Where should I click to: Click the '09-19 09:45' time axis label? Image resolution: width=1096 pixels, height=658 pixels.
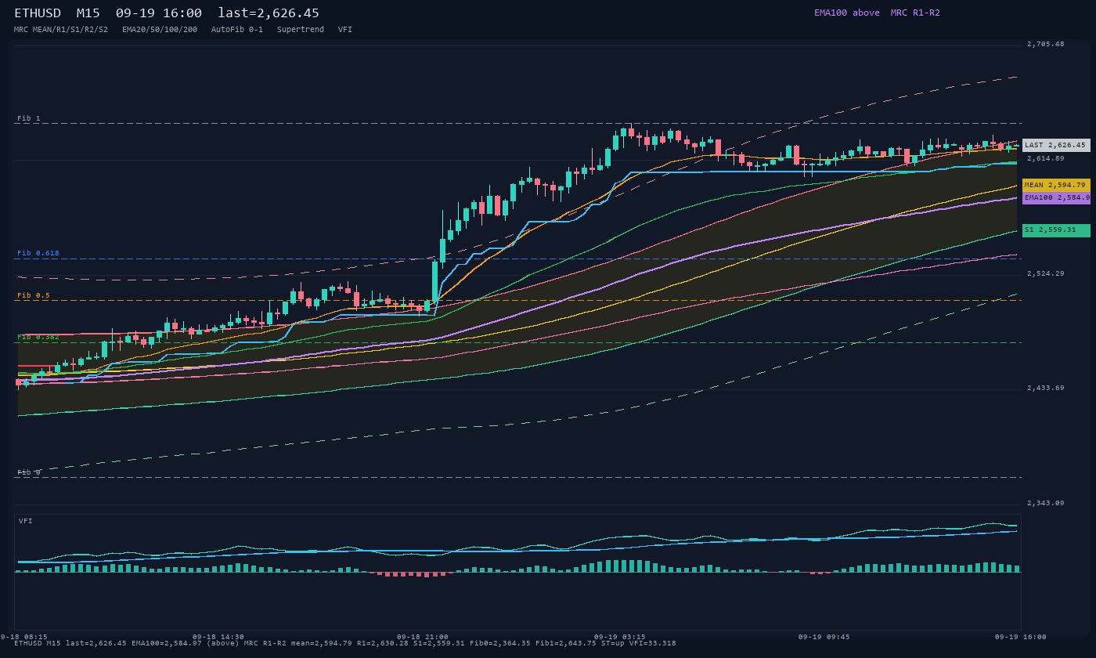[x=824, y=637]
